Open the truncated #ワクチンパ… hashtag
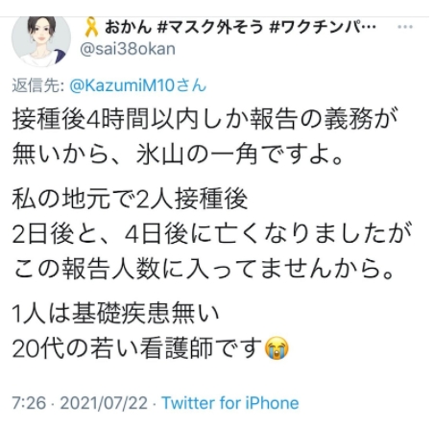 tap(323, 27)
